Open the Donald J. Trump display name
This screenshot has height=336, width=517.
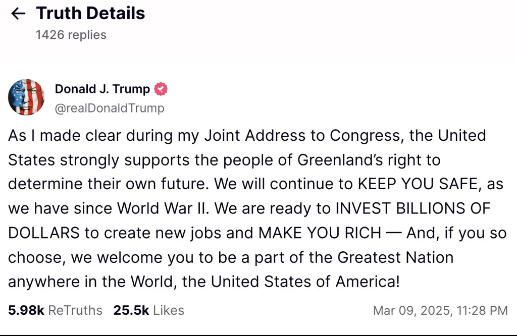coord(102,89)
